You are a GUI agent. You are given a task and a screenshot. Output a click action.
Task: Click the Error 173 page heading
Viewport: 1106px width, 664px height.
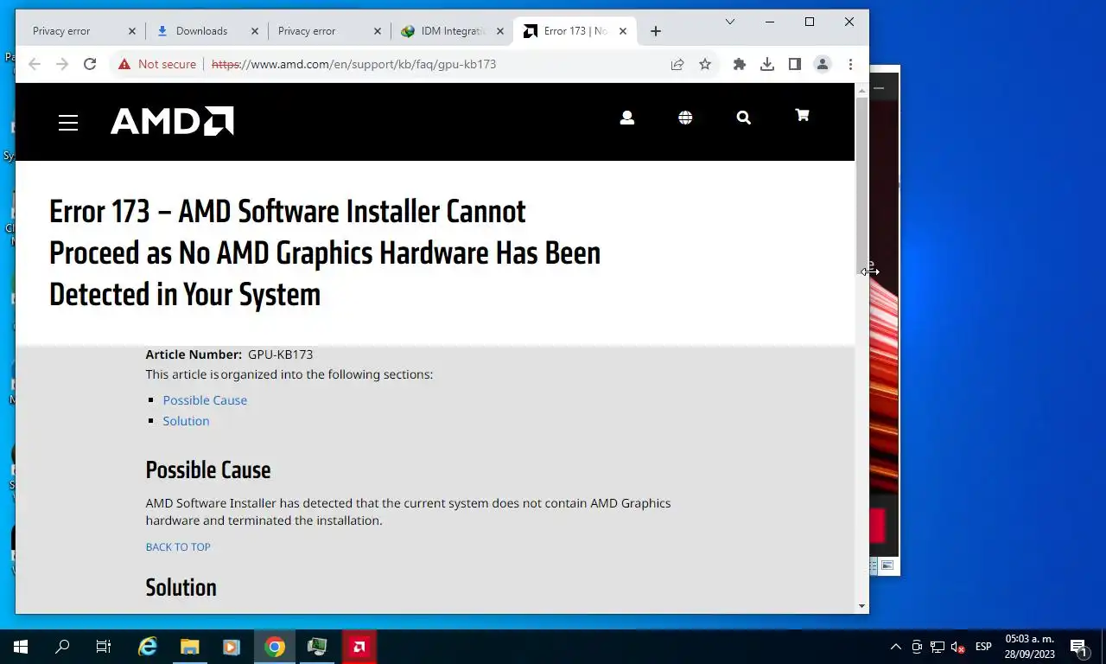click(x=325, y=252)
